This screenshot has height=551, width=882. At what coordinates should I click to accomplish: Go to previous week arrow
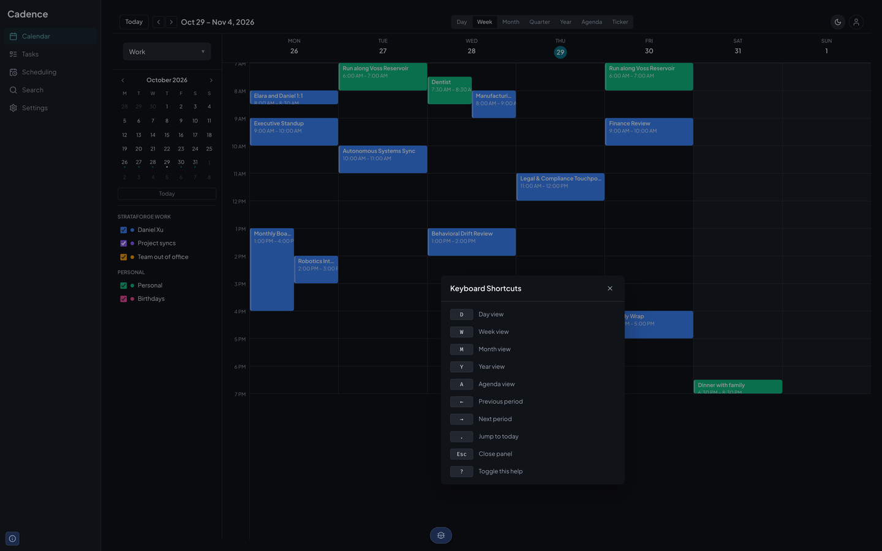click(159, 22)
